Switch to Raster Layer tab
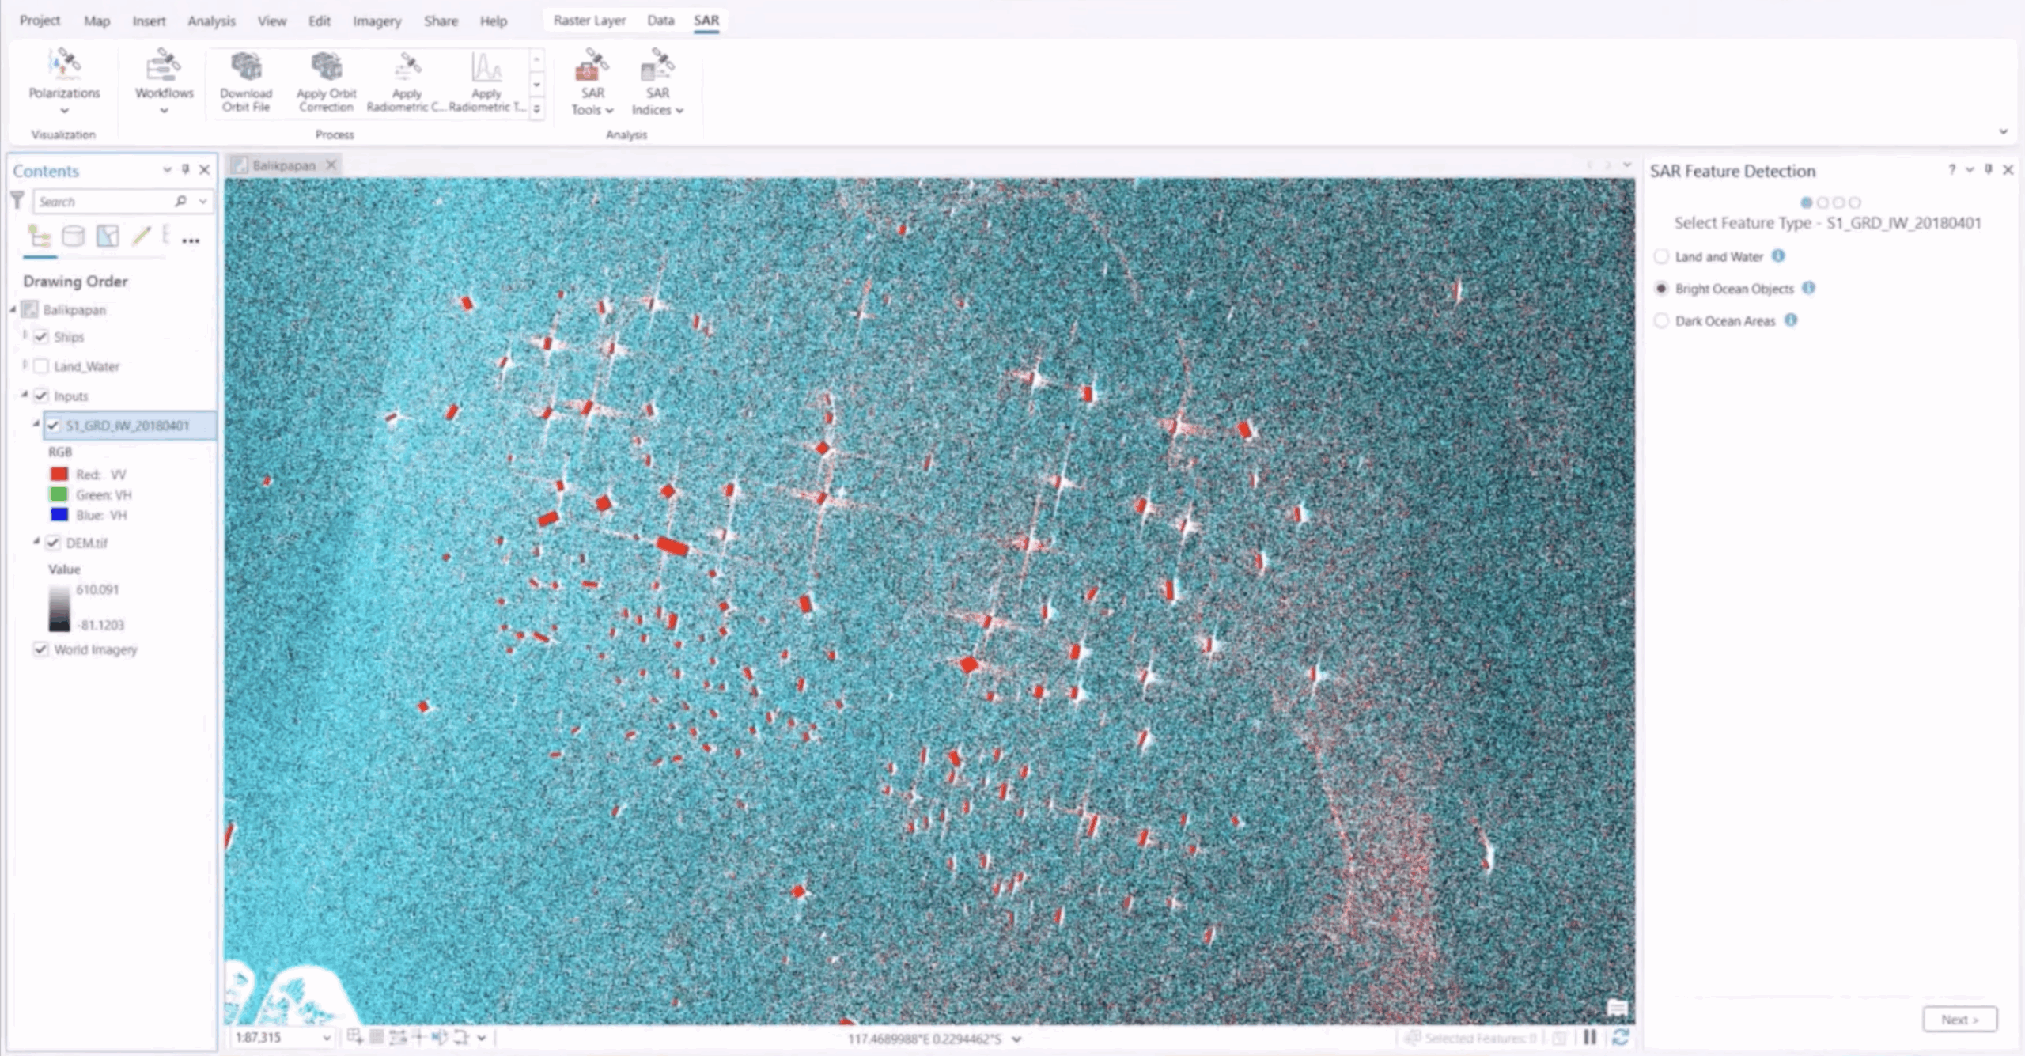This screenshot has height=1056, width=2025. pyautogui.click(x=589, y=21)
